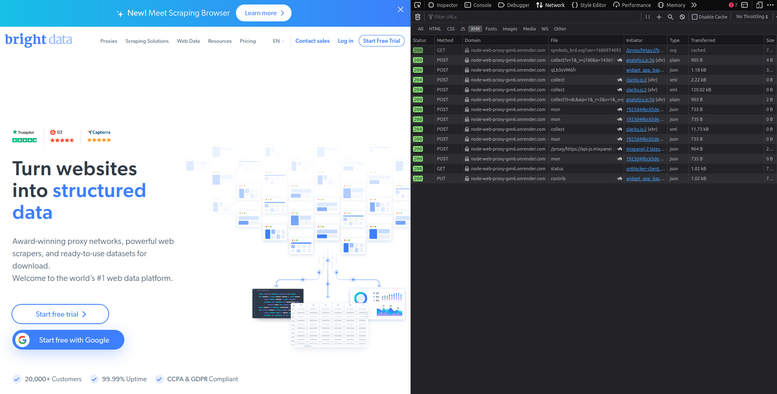Click the sparkle icon in banner

tap(120, 14)
